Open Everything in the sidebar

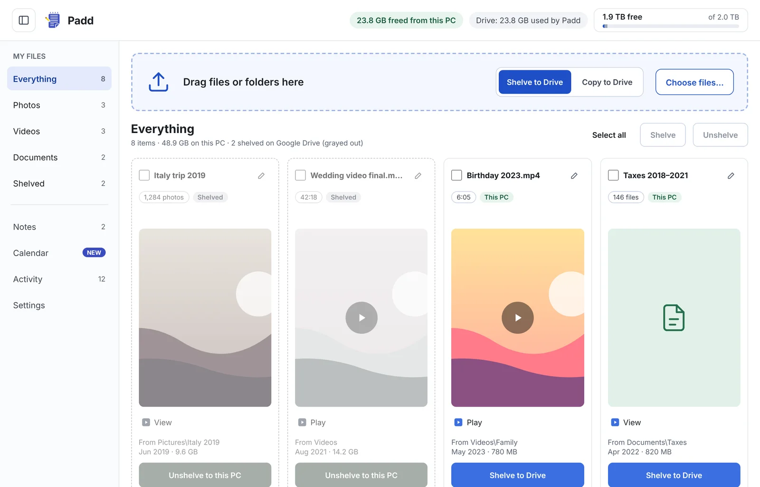(59, 79)
